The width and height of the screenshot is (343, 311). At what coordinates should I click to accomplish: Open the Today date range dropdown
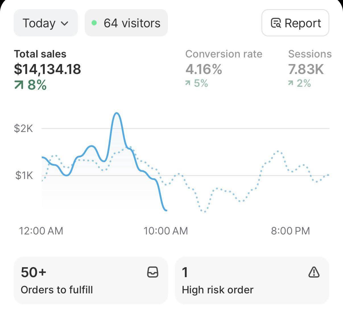pyautogui.click(x=45, y=23)
